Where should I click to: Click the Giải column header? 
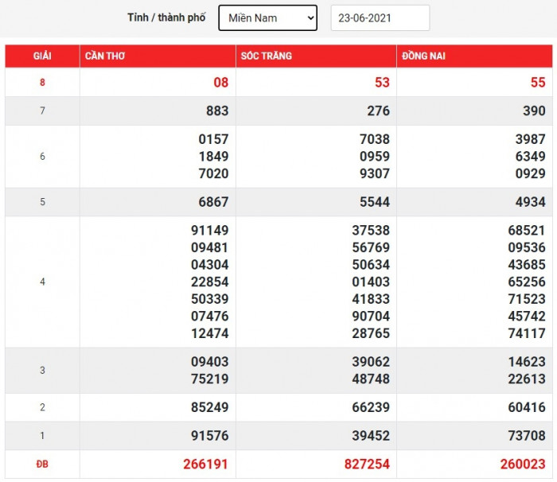[42, 56]
